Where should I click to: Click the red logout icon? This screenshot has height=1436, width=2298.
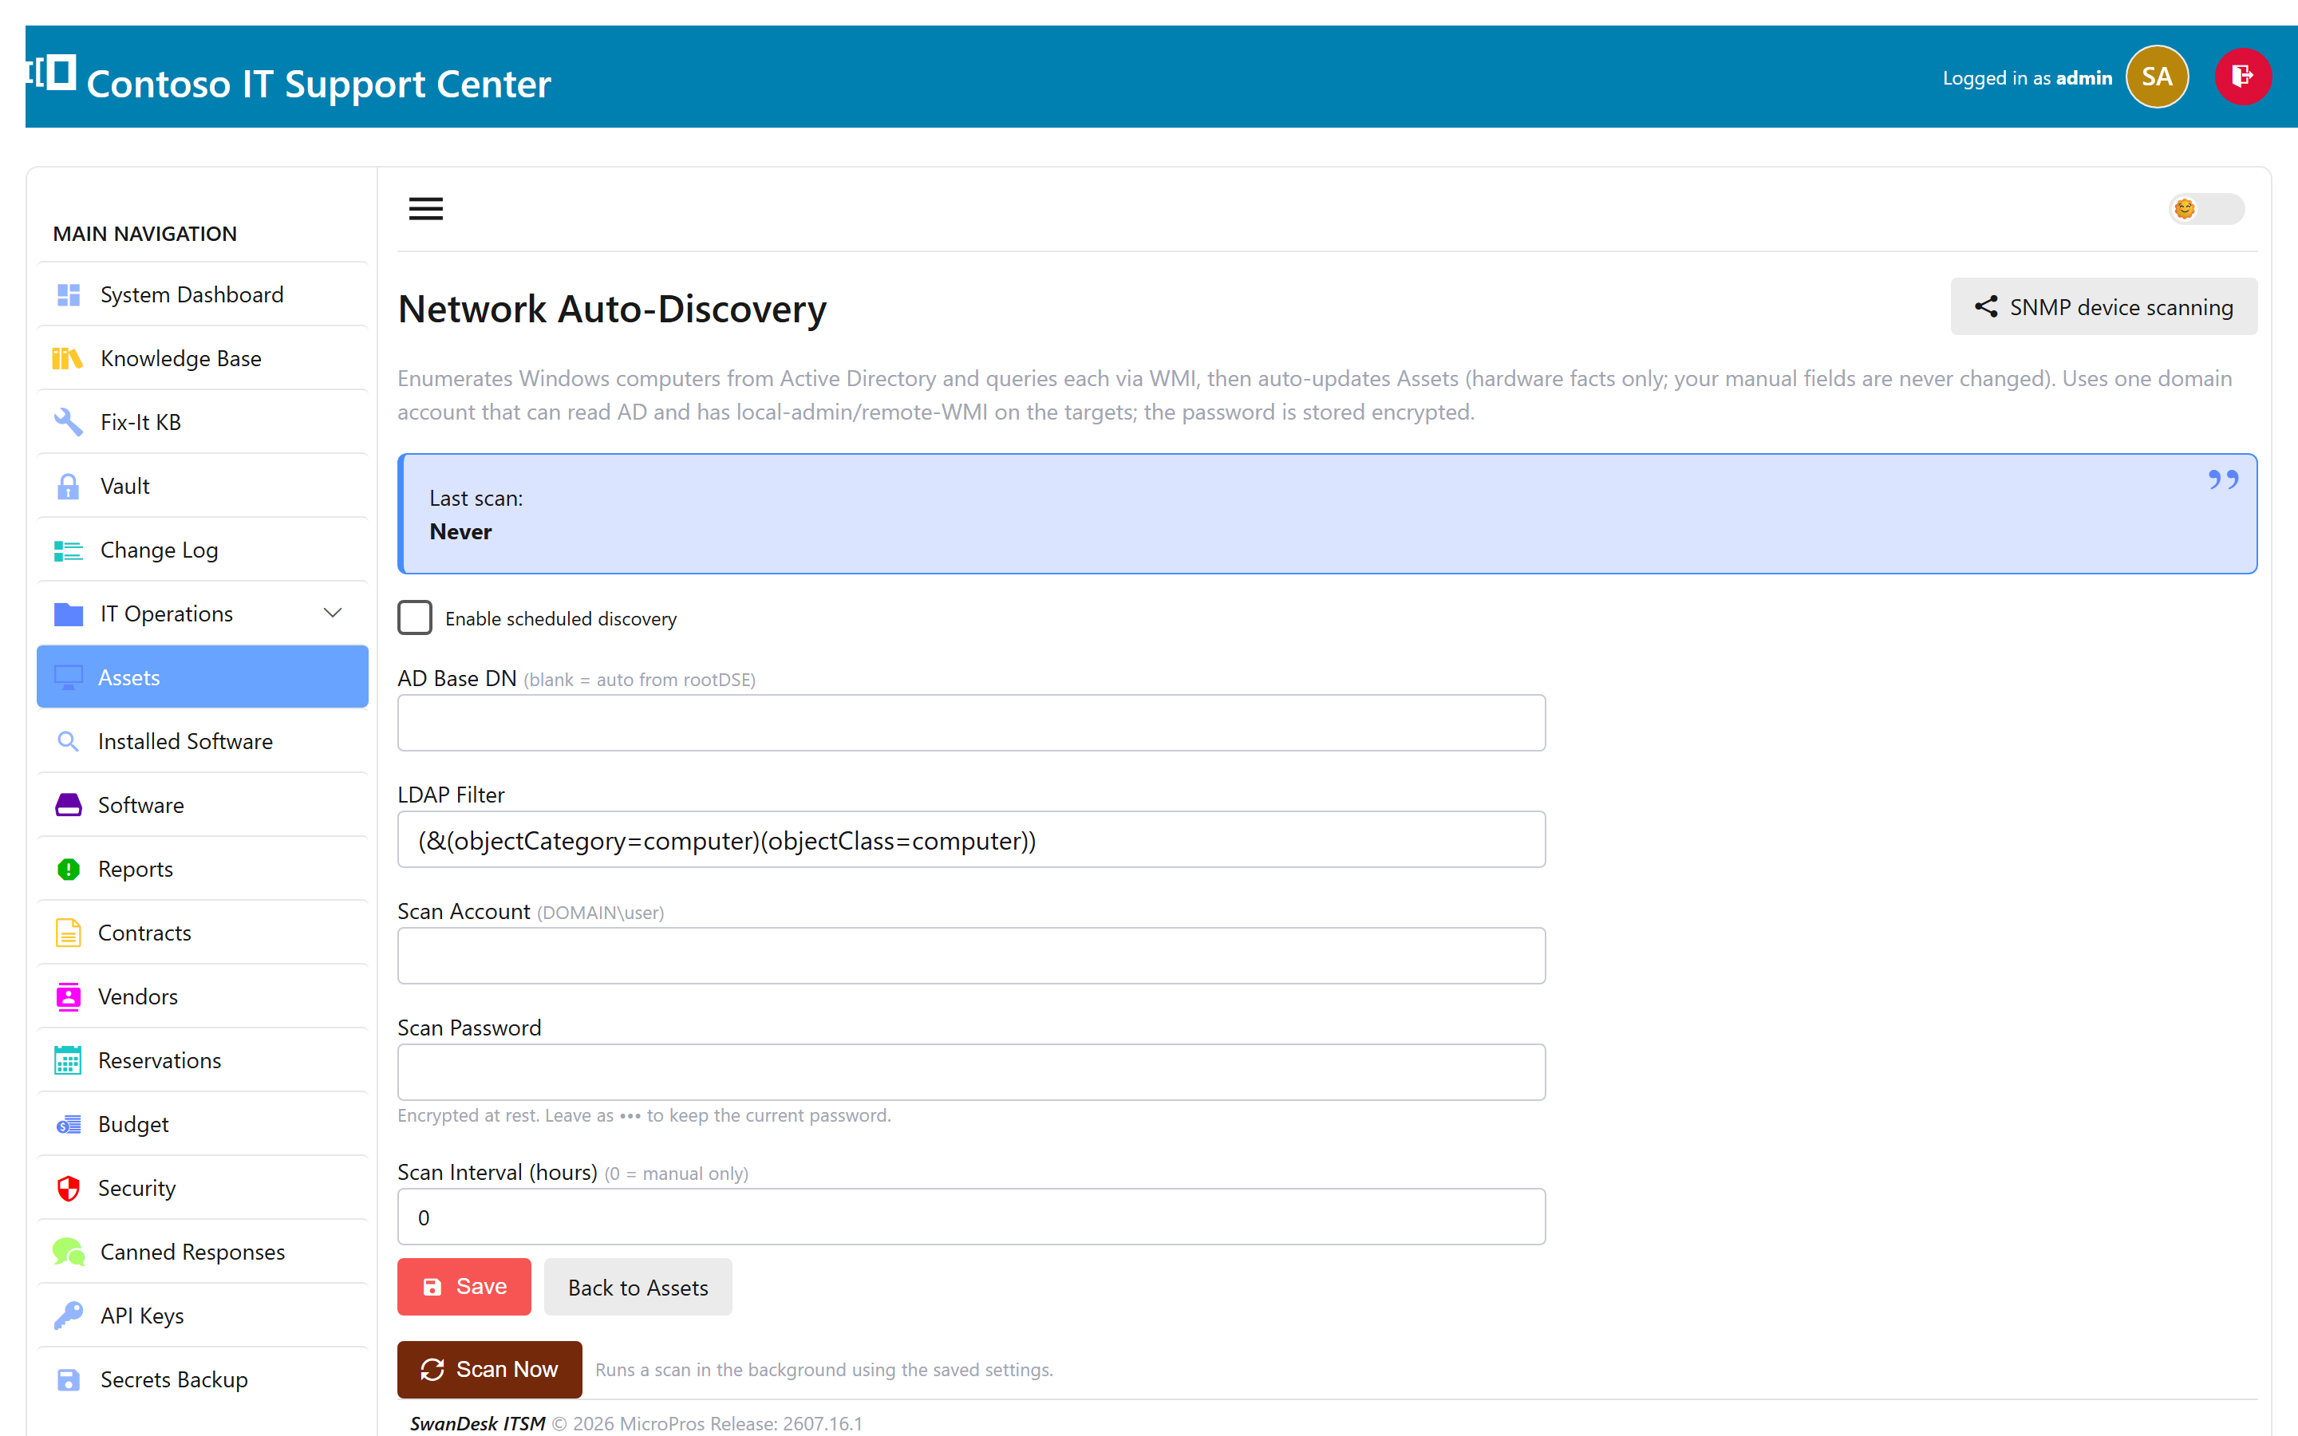pyautogui.click(x=2243, y=77)
